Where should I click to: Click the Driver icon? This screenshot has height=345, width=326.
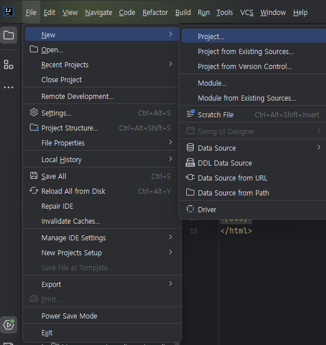click(190, 209)
